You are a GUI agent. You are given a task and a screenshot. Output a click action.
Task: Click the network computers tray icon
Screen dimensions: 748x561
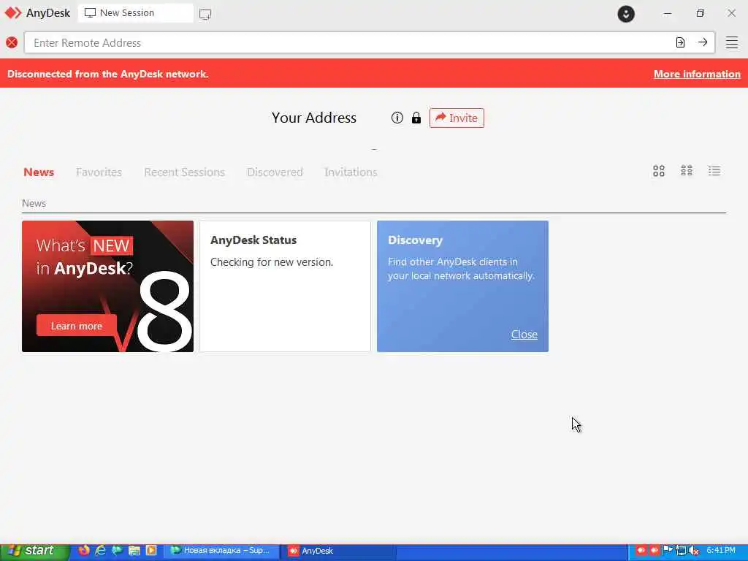[681, 551]
